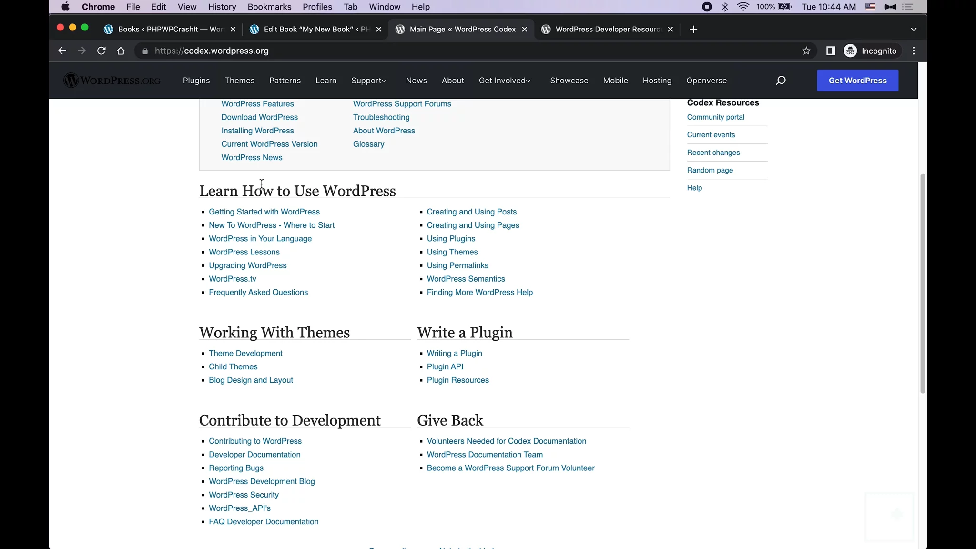This screenshot has width=976, height=549.
Task: Click the browser home icon
Action: coord(121,51)
